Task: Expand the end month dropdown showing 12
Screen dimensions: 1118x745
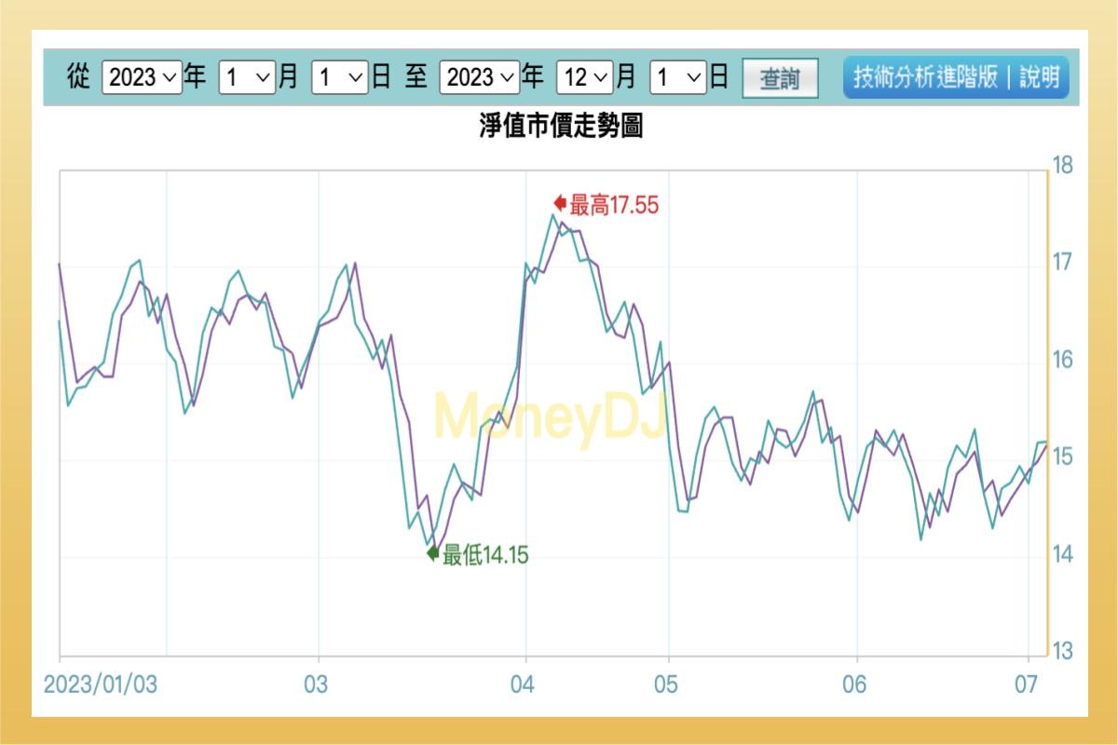Action: coord(584,79)
